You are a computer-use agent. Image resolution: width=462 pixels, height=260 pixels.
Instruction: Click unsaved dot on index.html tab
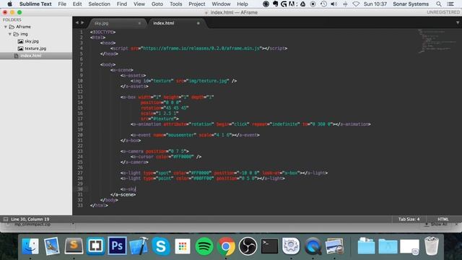198,23
